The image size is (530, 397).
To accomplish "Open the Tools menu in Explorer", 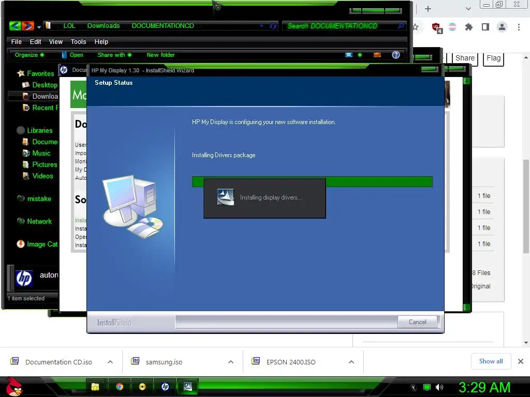I will [x=79, y=41].
